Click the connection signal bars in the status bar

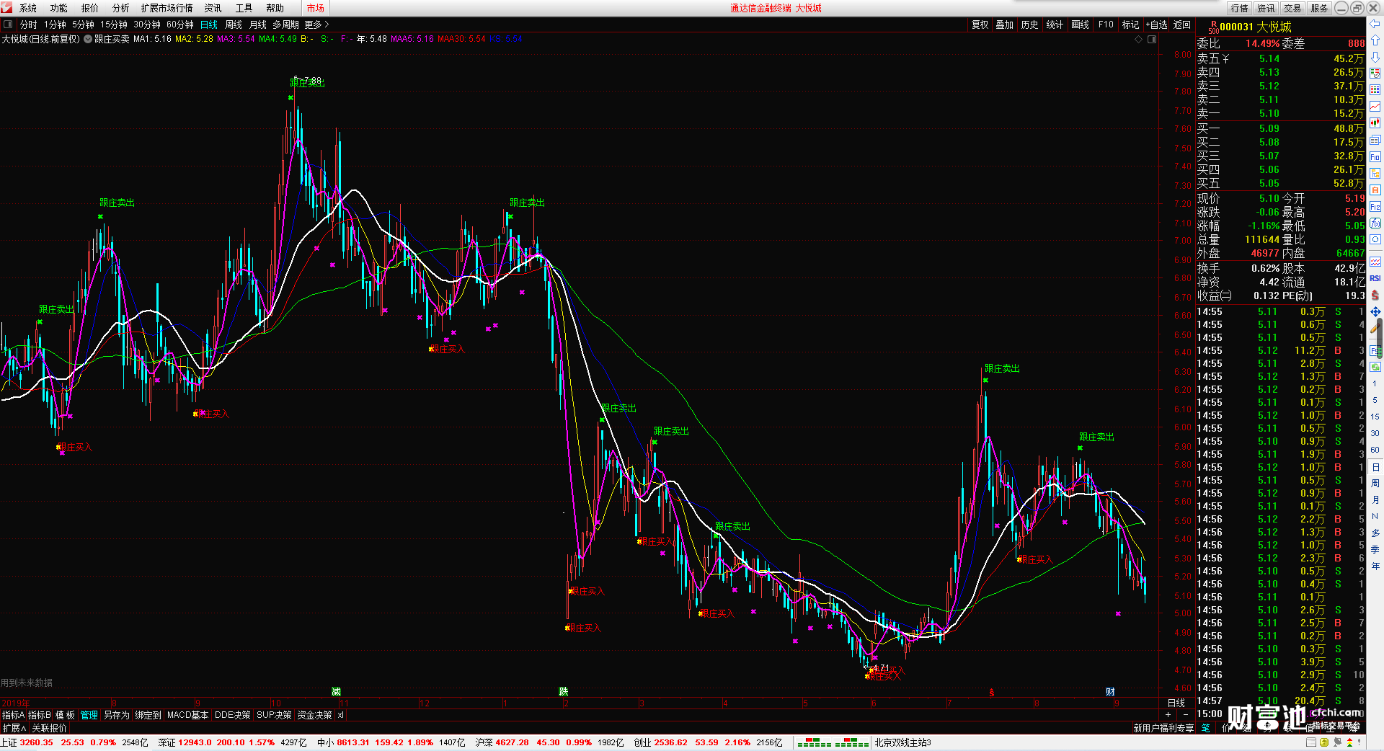pyautogui.click(x=833, y=742)
